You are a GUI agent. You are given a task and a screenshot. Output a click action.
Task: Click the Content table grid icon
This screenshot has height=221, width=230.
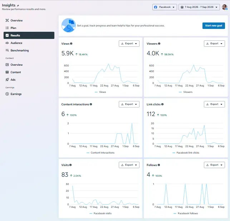pyautogui.click(x=7, y=72)
